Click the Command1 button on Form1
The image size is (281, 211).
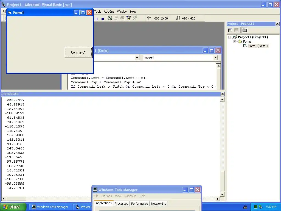78,52
